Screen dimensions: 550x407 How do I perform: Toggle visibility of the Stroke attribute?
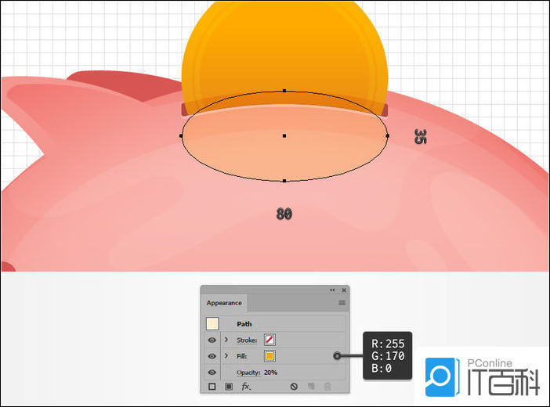(x=212, y=340)
